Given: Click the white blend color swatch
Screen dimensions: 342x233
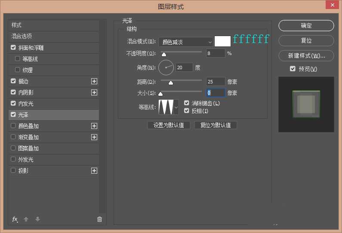Looking at the screenshot, I should click(222, 41).
